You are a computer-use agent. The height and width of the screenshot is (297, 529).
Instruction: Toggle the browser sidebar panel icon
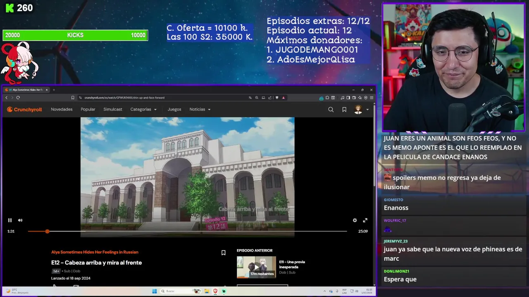(348, 98)
